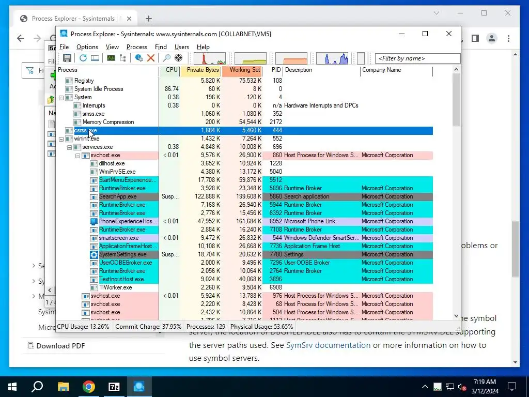
Task: Click the process list scroll down arrow
Action: [x=456, y=316]
